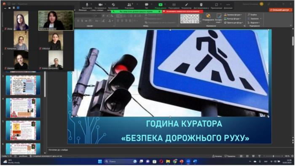295x166 pixels.
Task: Click the slide thumbnail panel scrollbar
Action: pyautogui.click(x=45, y=85)
